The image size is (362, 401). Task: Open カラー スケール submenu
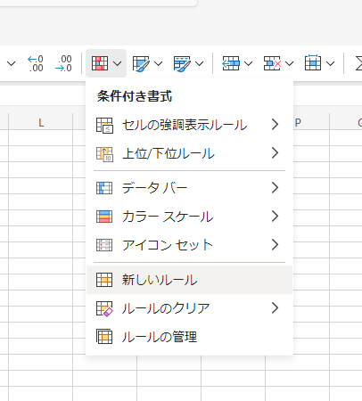point(189,217)
